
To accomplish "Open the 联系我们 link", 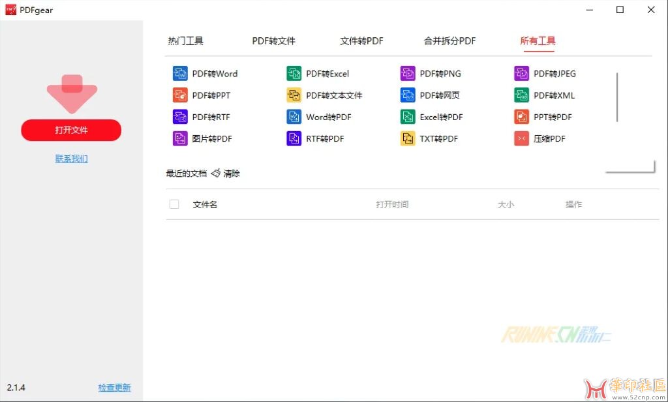I will pyautogui.click(x=72, y=159).
